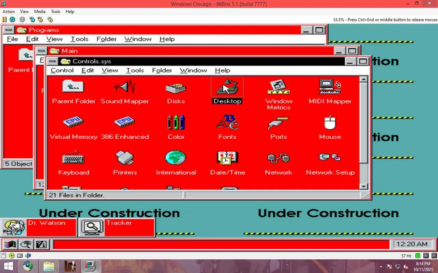Click the 86Box ACPI shutdown icon
The height and width of the screenshot is (273, 438).
point(22,19)
